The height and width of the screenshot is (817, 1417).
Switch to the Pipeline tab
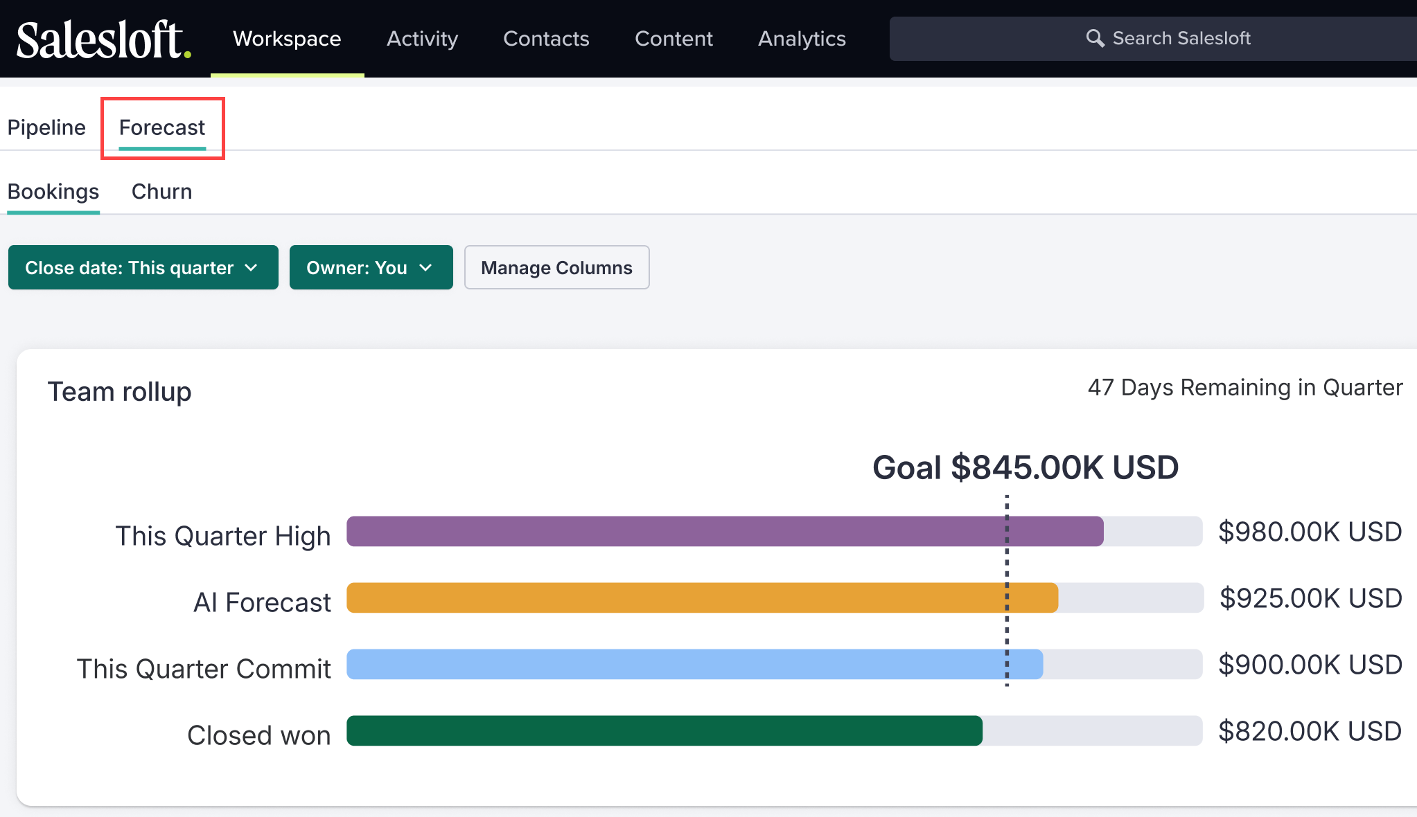click(x=46, y=127)
